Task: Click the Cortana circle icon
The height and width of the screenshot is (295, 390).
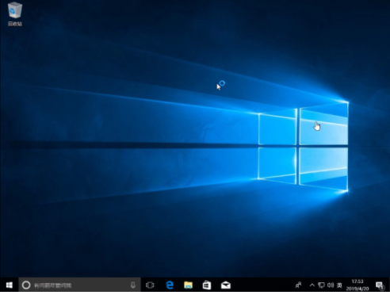Action: [26, 285]
